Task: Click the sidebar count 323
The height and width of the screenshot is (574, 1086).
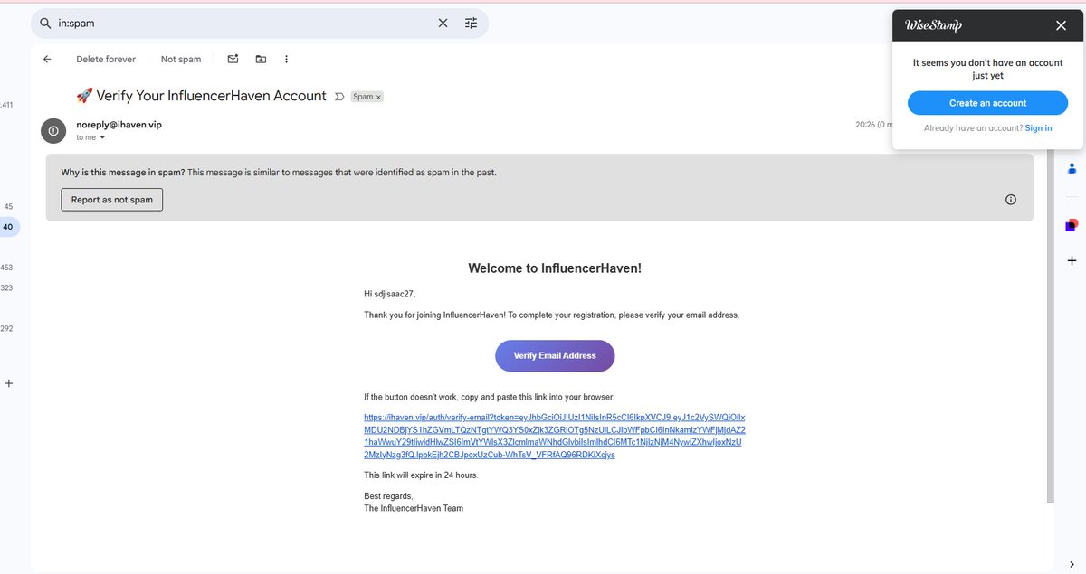Action: [6, 287]
